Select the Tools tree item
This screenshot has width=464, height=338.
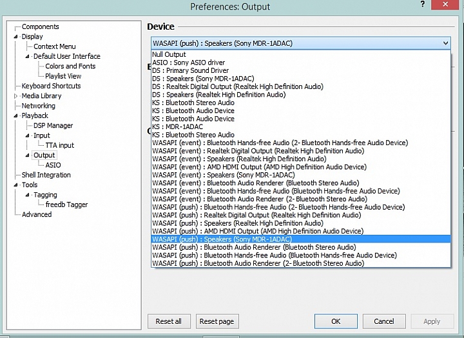point(30,185)
